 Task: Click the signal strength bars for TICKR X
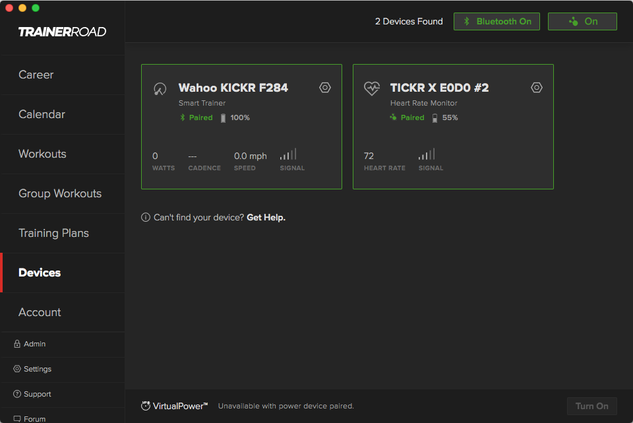coord(427,154)
